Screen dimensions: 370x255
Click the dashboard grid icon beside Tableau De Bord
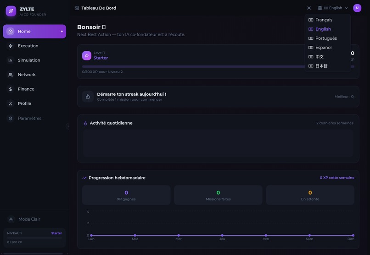(77, 8)
